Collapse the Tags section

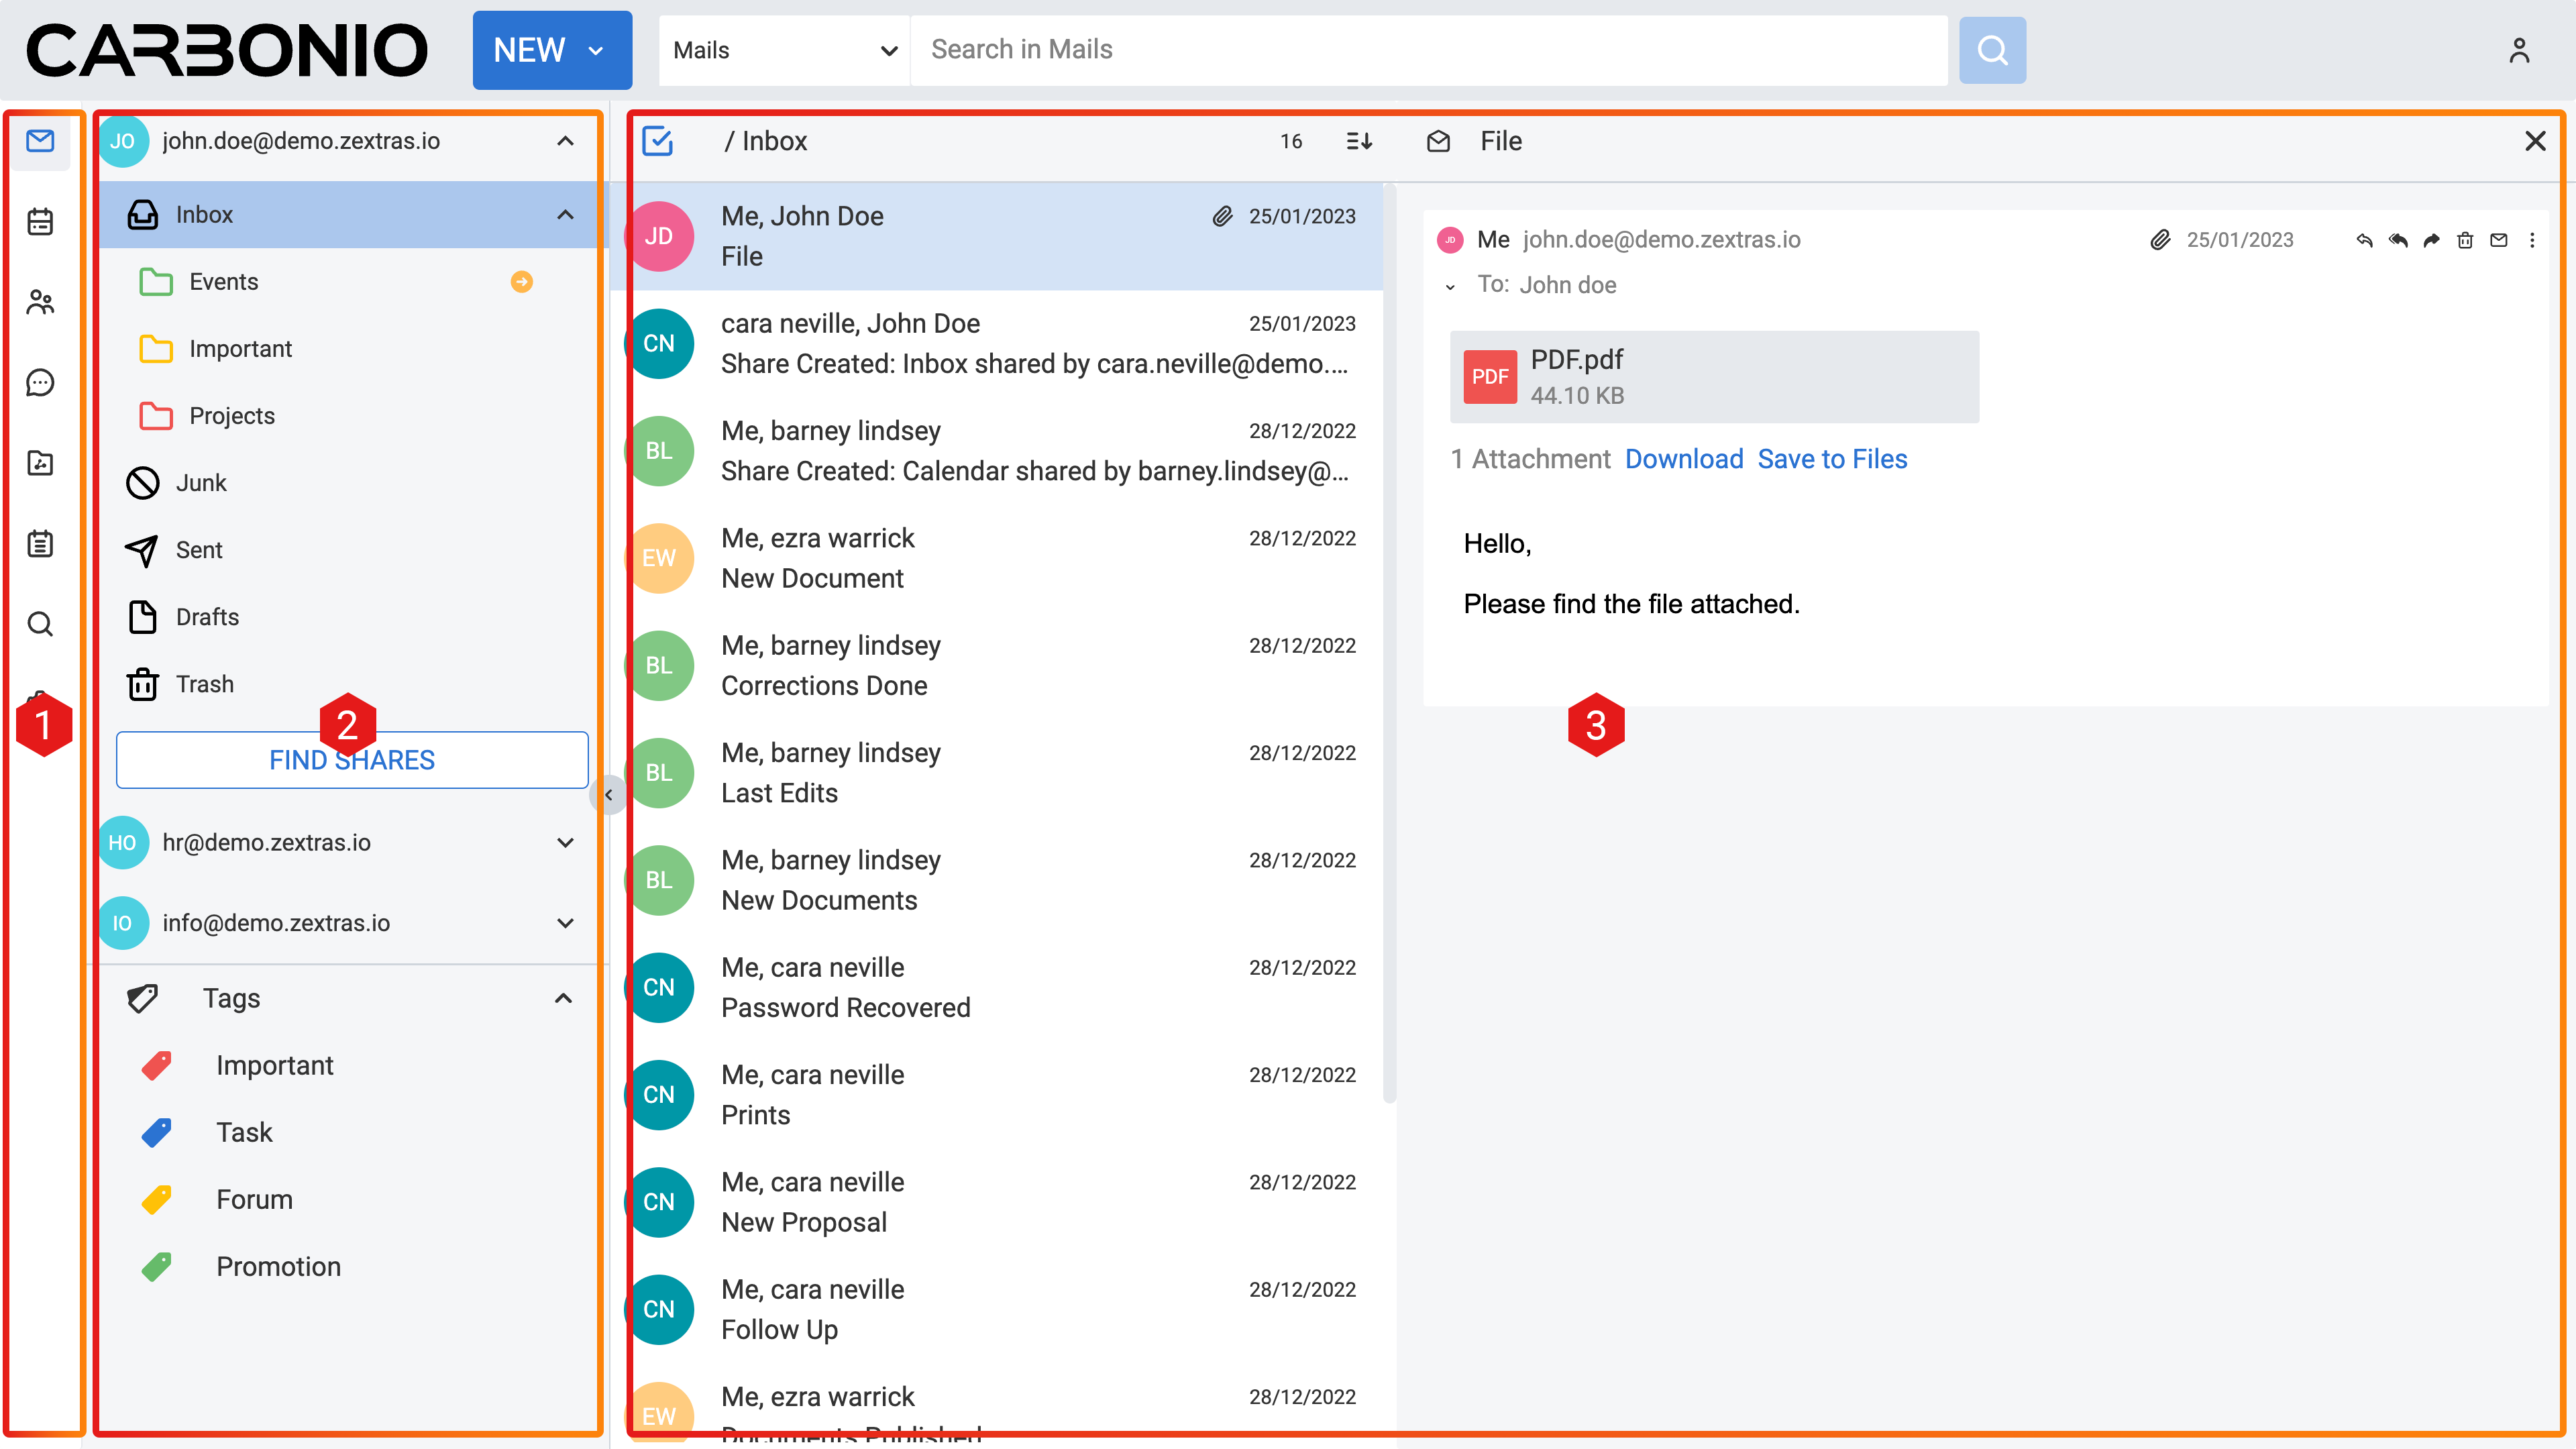[x=563, y=998]
